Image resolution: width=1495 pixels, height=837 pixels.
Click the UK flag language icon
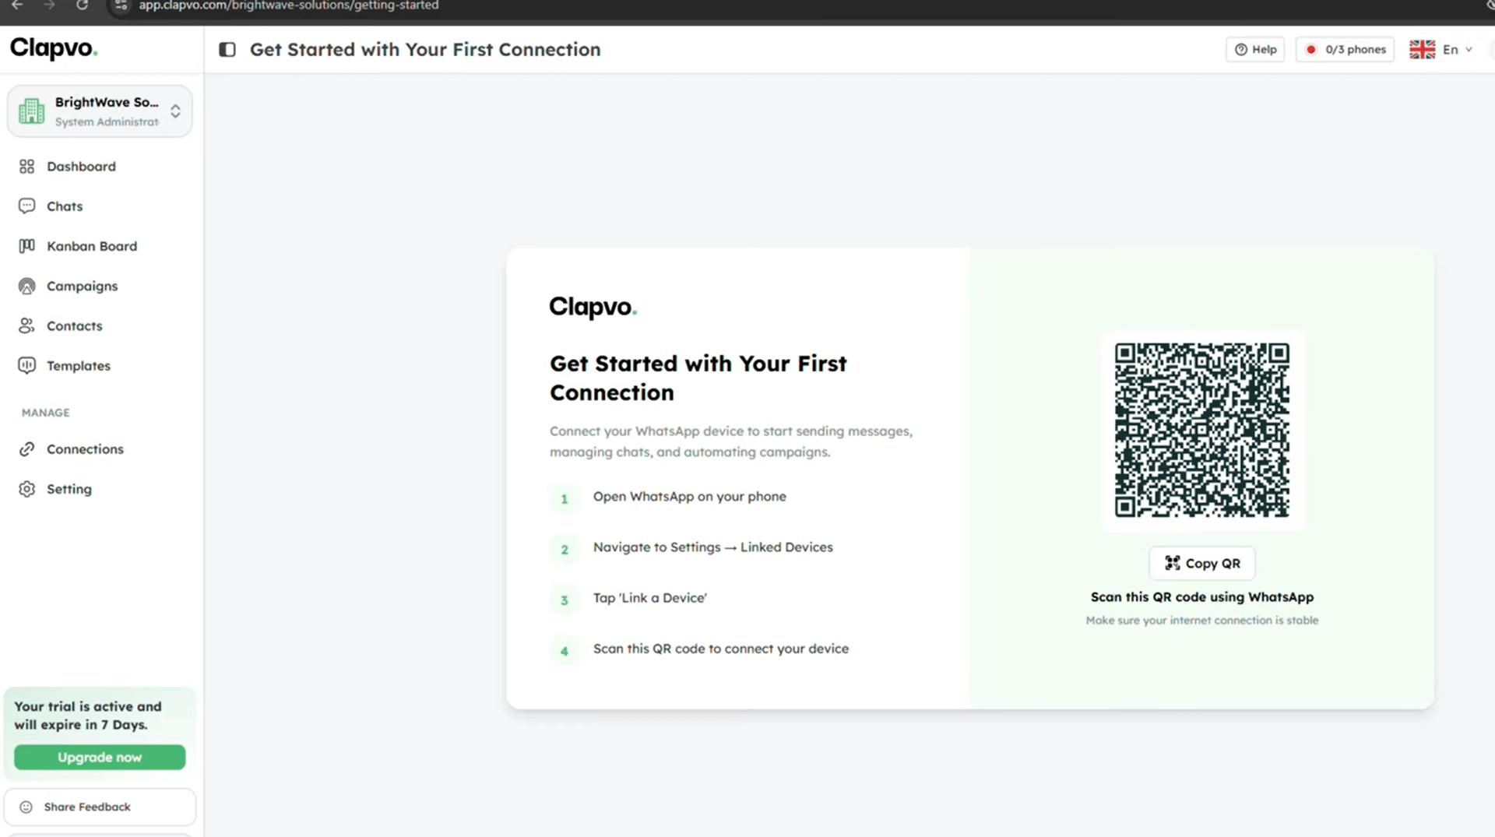click(x=1422, y=49)
